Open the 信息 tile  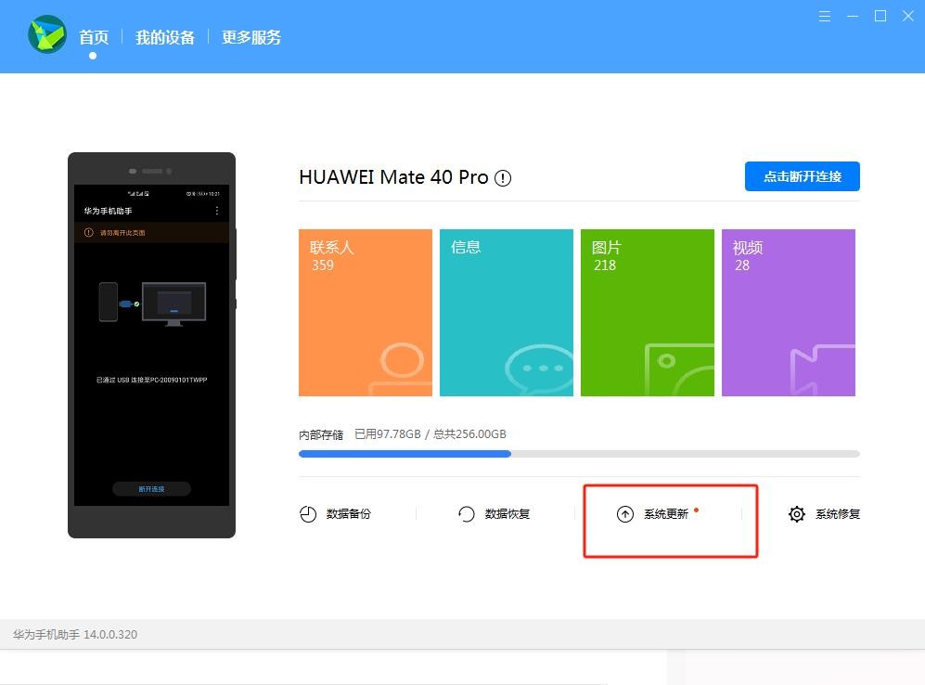pos(507,313)
